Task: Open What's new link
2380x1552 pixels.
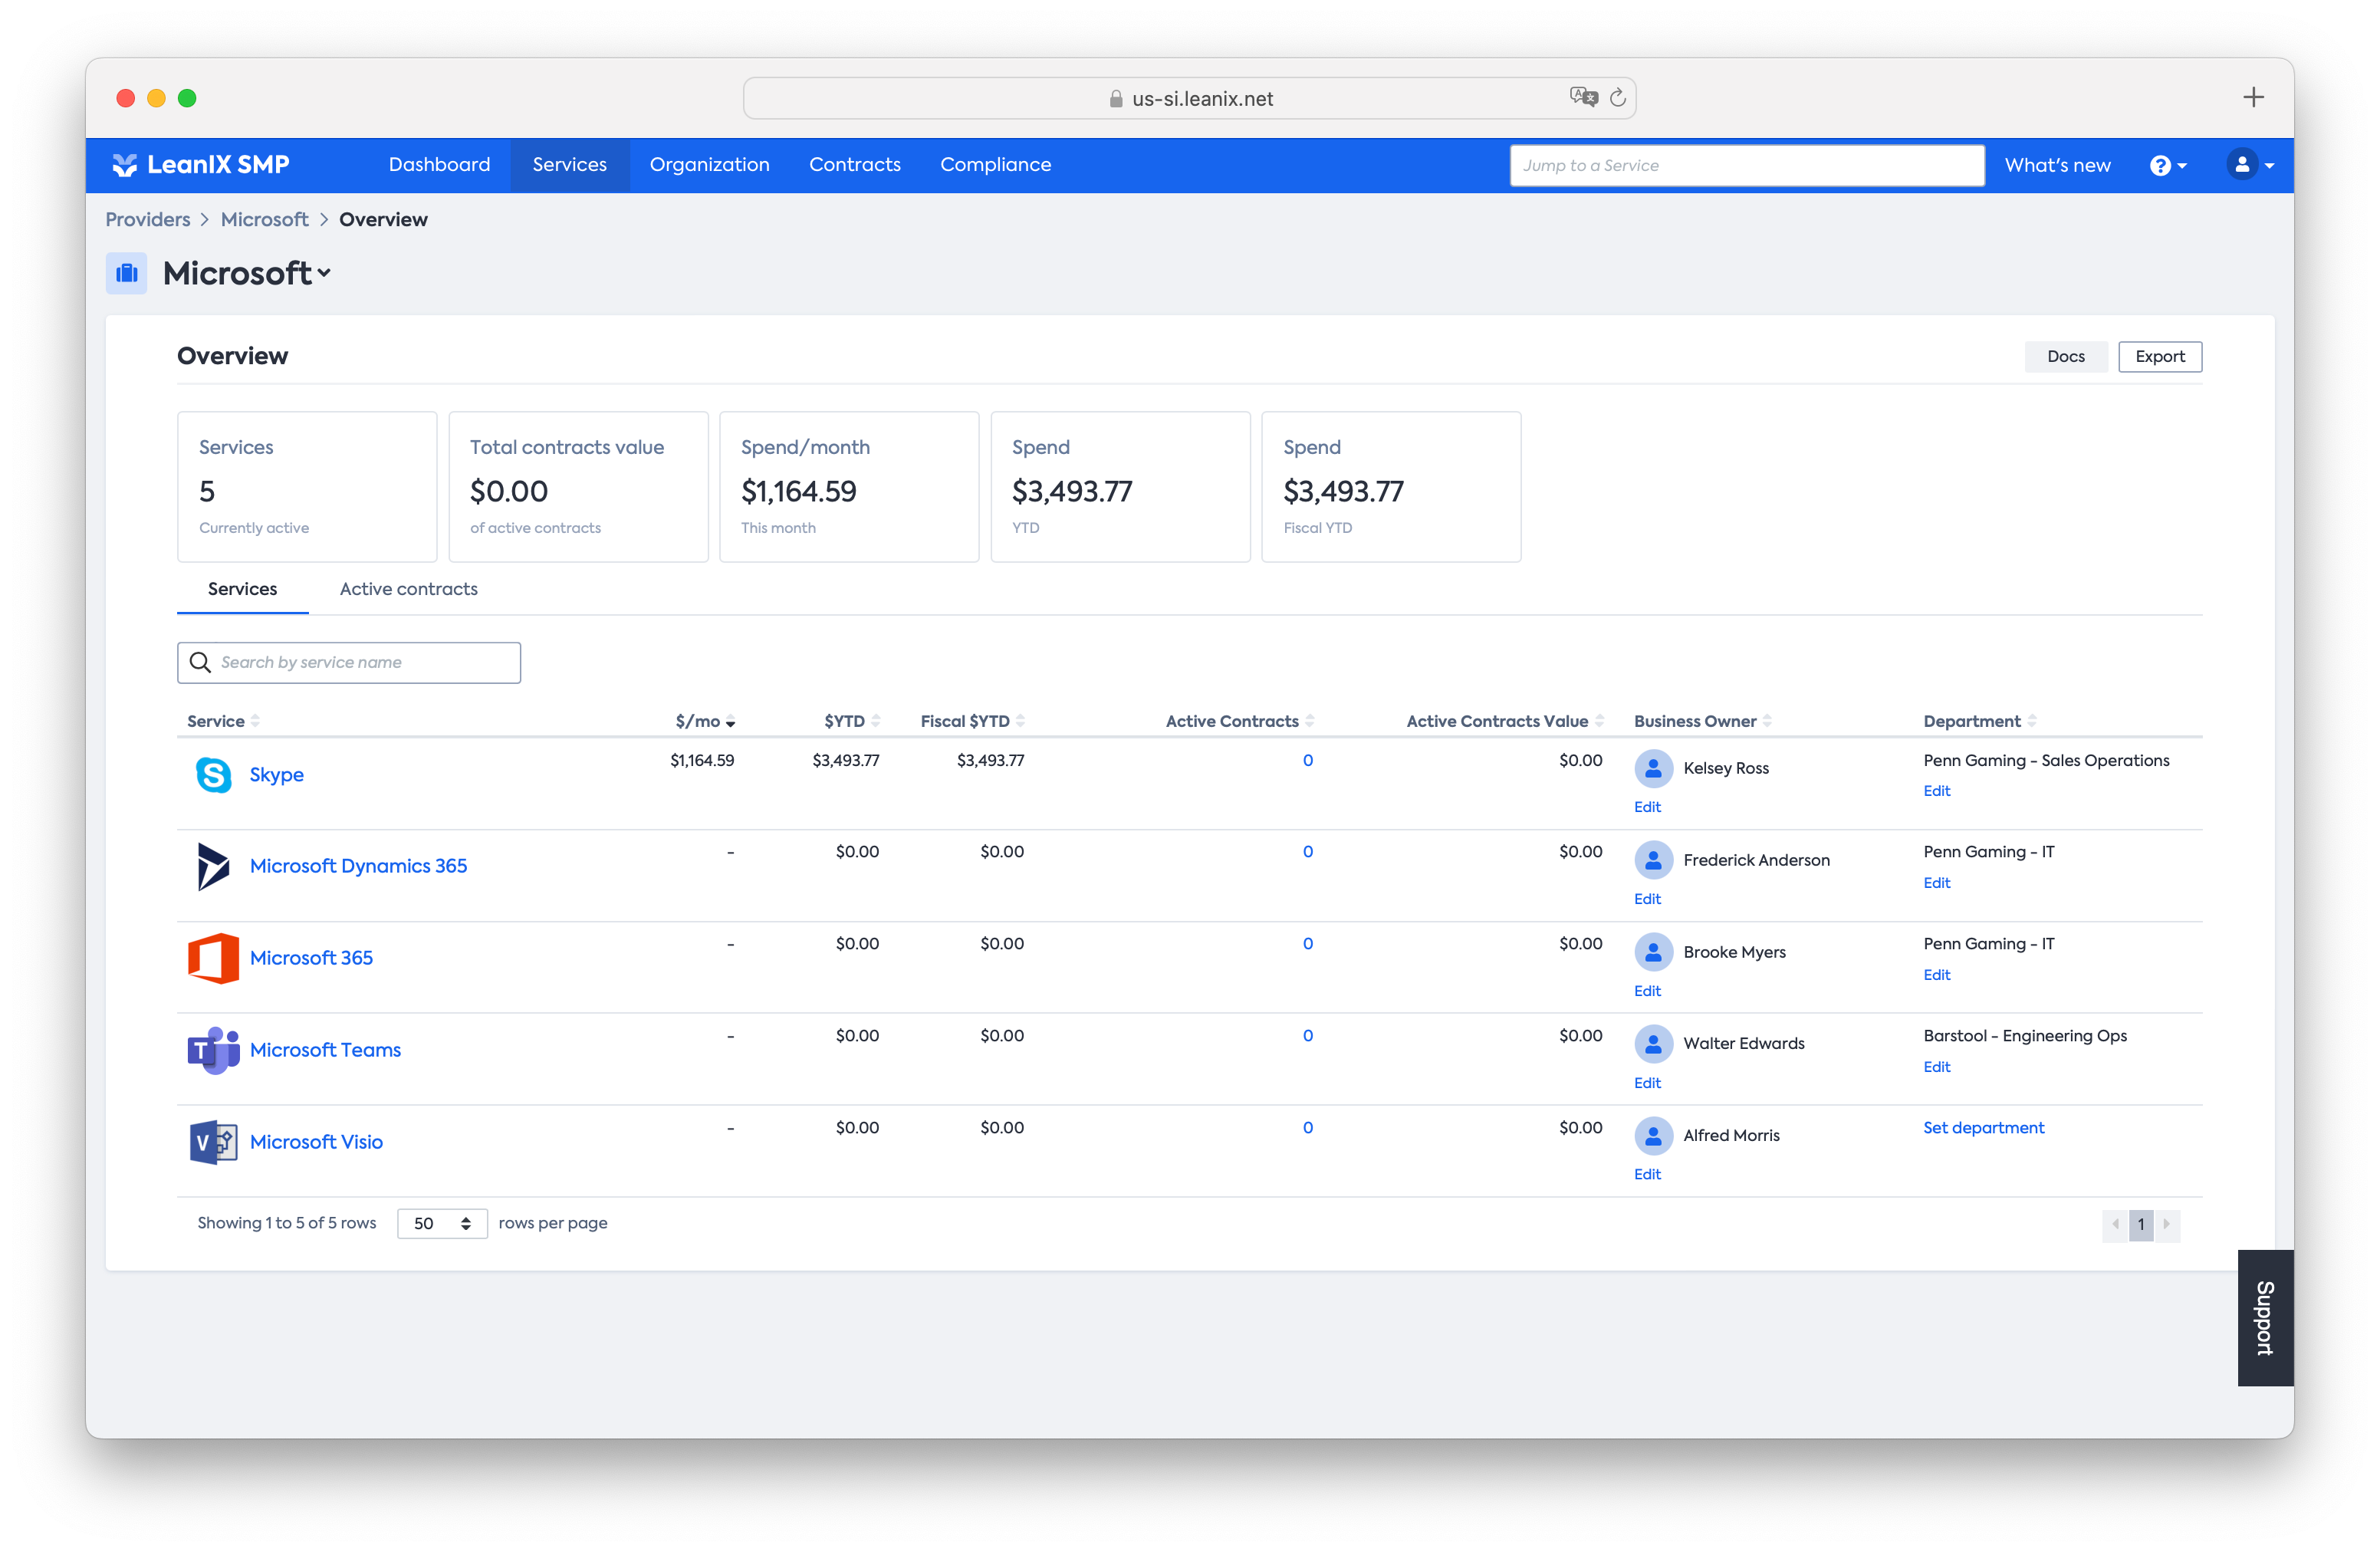Action: pos(2057,166)
